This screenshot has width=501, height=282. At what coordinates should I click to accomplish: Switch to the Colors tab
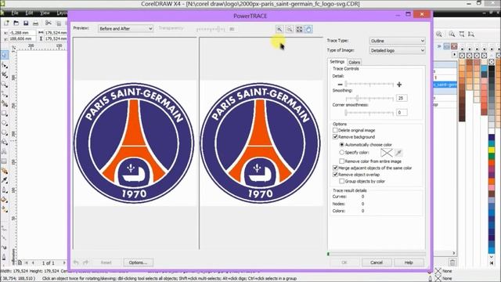(x=355, y=63)
